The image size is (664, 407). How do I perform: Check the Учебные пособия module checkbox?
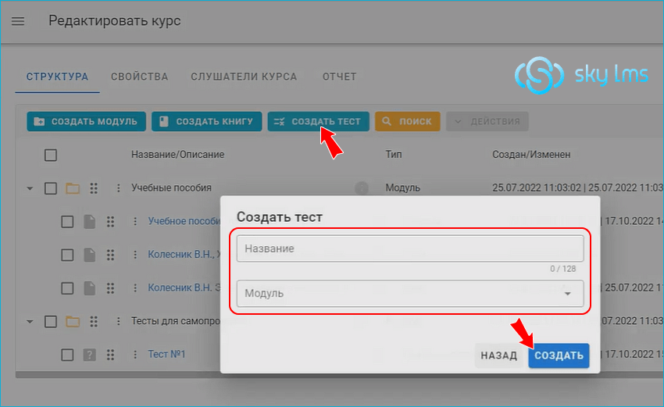click(x=51, y=188)
